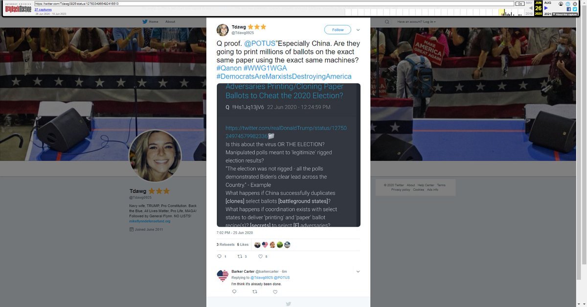
Task: Click footer About link
Action: pos(411,185)
